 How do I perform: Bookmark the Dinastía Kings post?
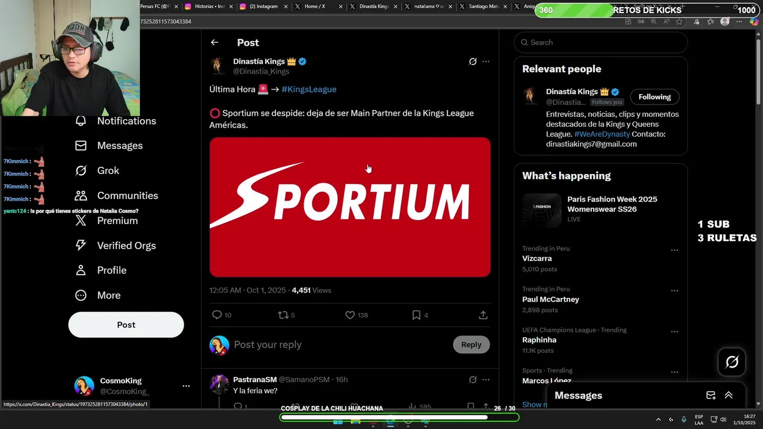(x=416, y=315)
